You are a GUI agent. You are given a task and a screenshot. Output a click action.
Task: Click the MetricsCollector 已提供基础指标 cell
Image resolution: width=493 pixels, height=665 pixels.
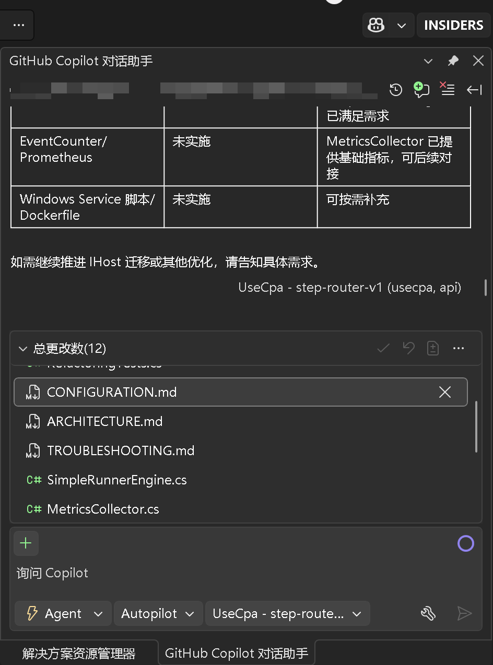[x=394, y=157]
